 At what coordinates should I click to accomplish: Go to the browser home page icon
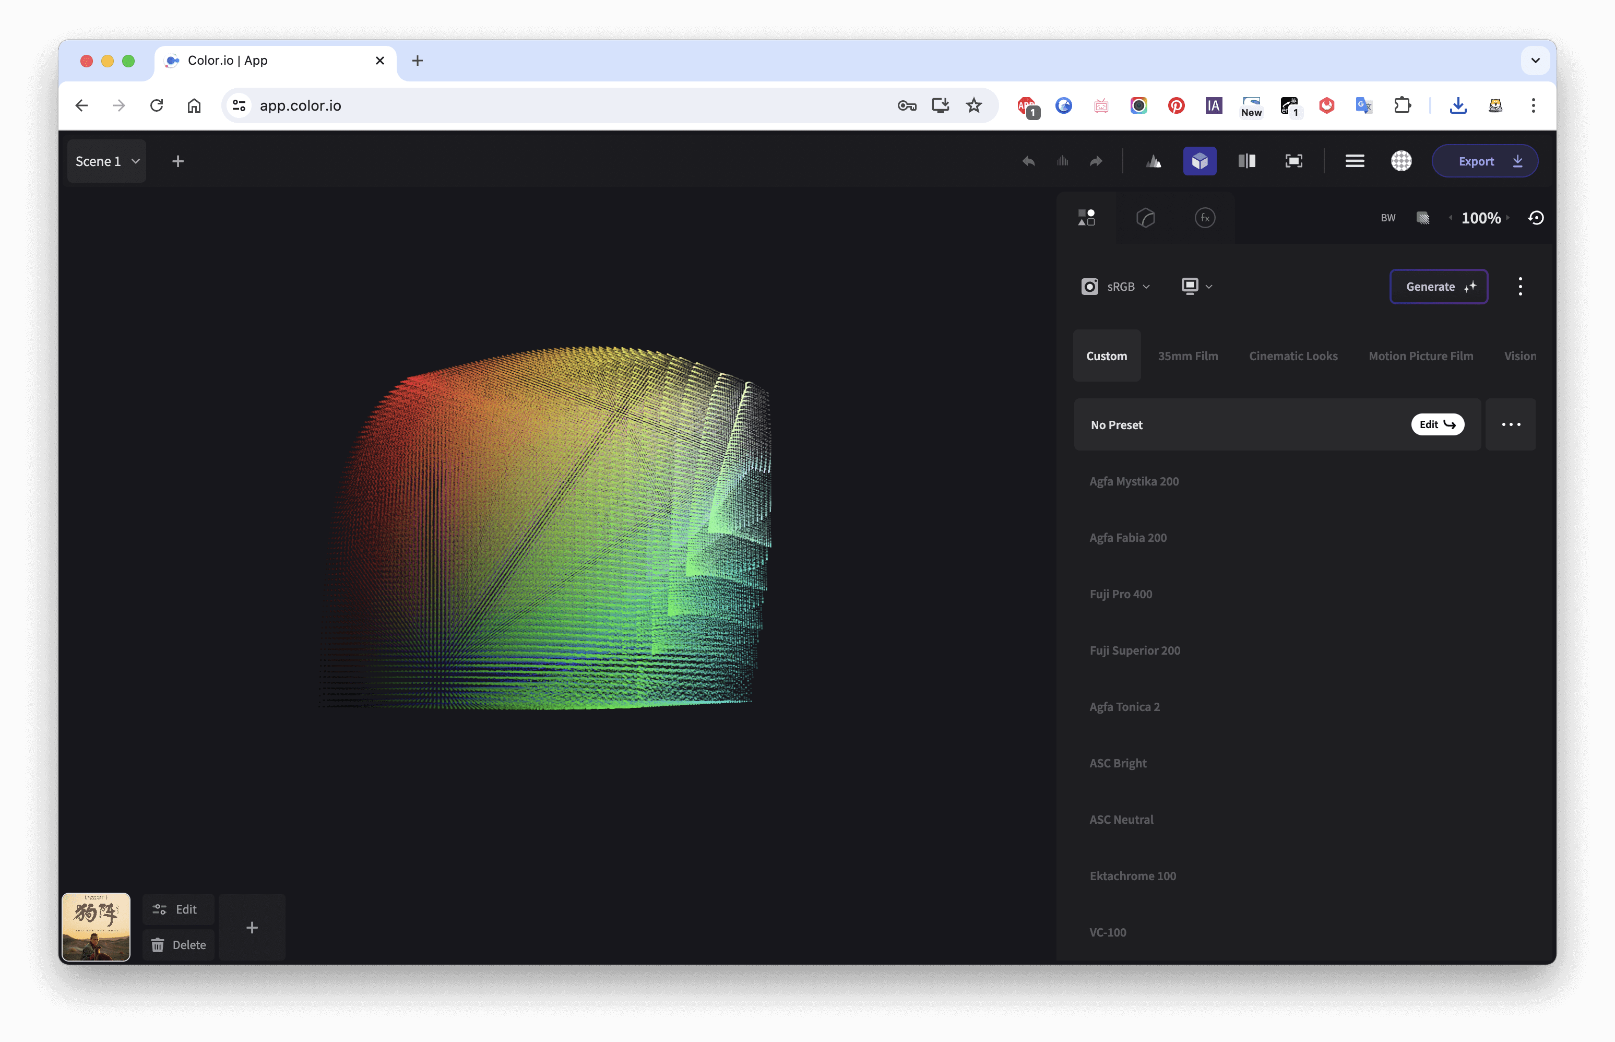click(194, 105)
